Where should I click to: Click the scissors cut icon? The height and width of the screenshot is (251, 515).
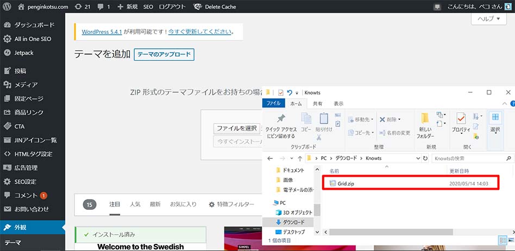(318, 137)
